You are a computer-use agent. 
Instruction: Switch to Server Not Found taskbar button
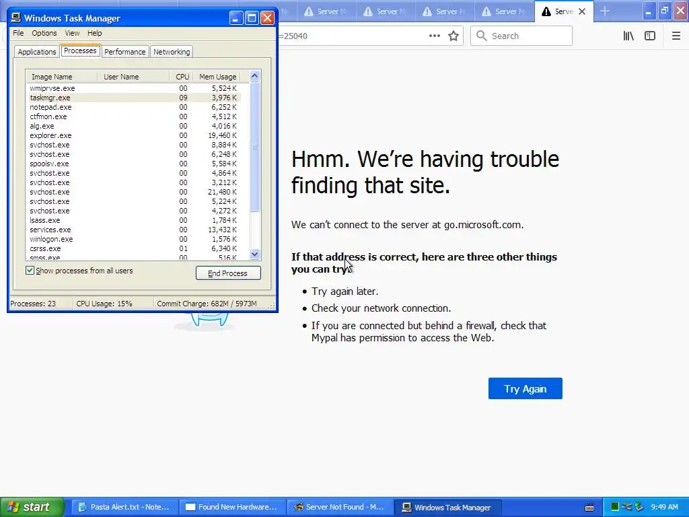click(x=339, y=507)
